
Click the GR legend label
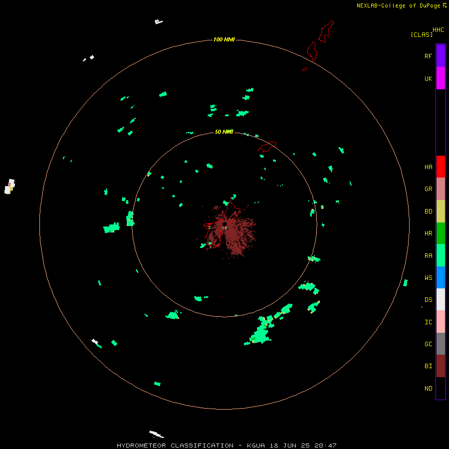[x=428, y=189]
